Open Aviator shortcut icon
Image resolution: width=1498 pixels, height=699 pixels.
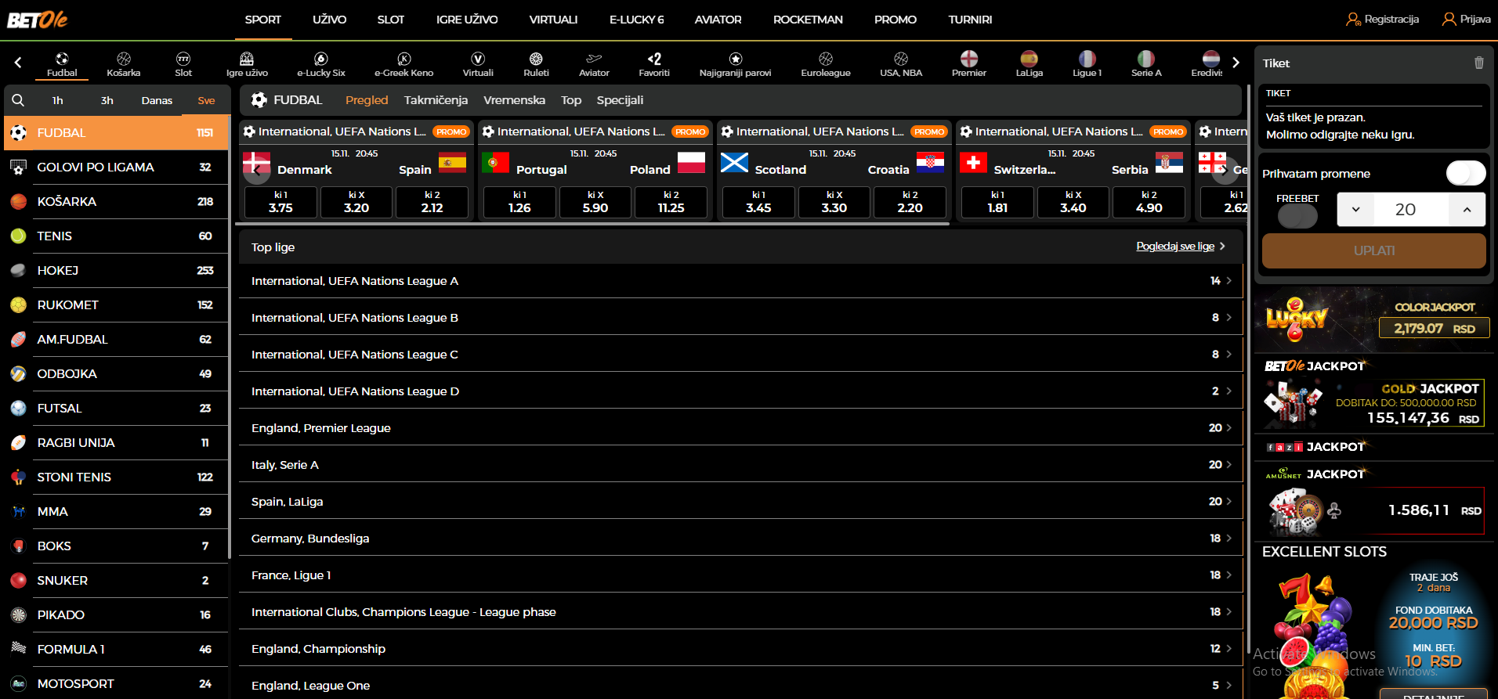(x=594, y=59)
